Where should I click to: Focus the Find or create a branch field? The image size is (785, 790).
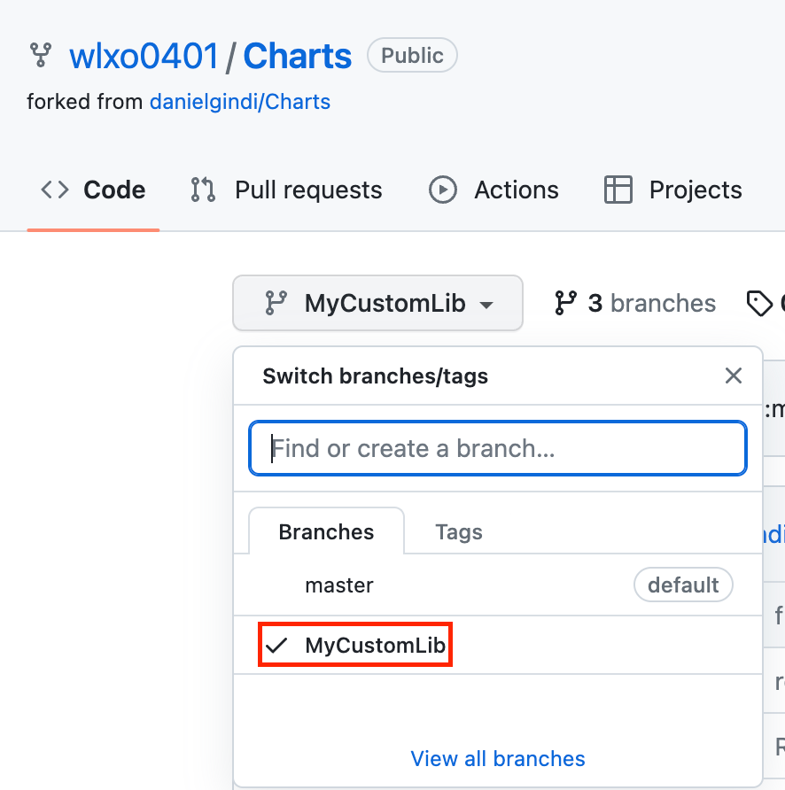click(x=498, y=449)
